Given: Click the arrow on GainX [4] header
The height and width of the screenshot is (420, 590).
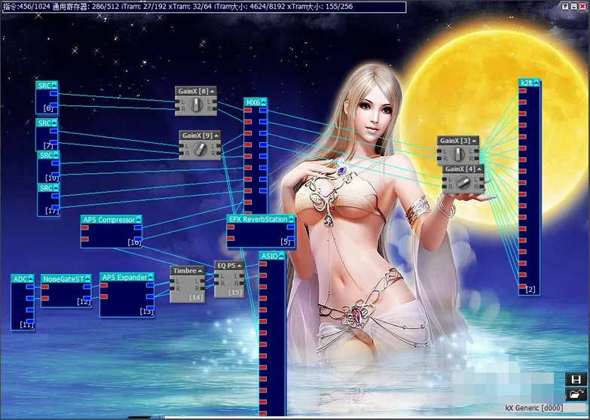Looking at the screenshot, I should pos(478,169).
